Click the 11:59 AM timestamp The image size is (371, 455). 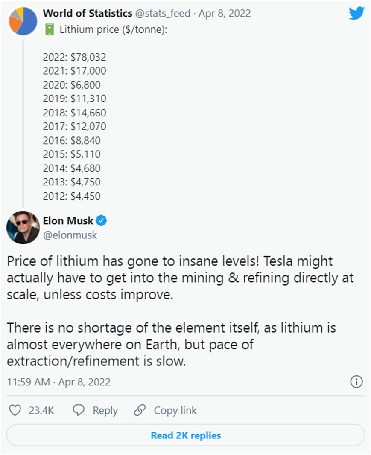click(28, 382)
